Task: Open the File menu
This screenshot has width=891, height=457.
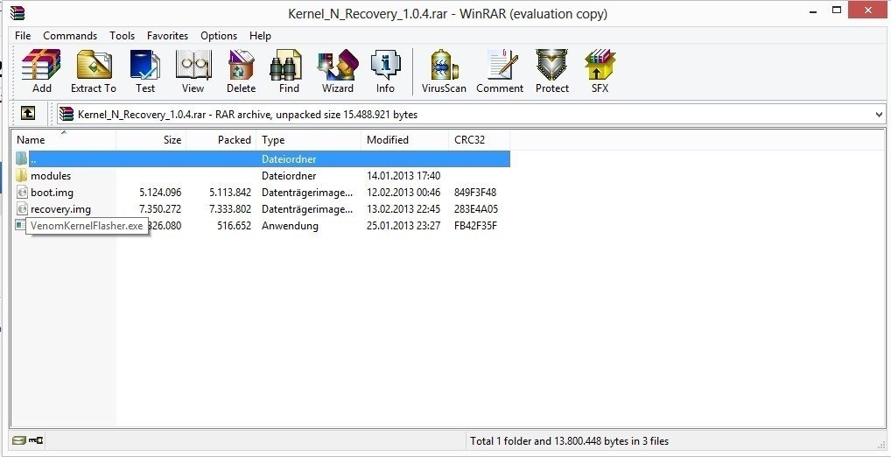Action: click(x=23, y=36)
